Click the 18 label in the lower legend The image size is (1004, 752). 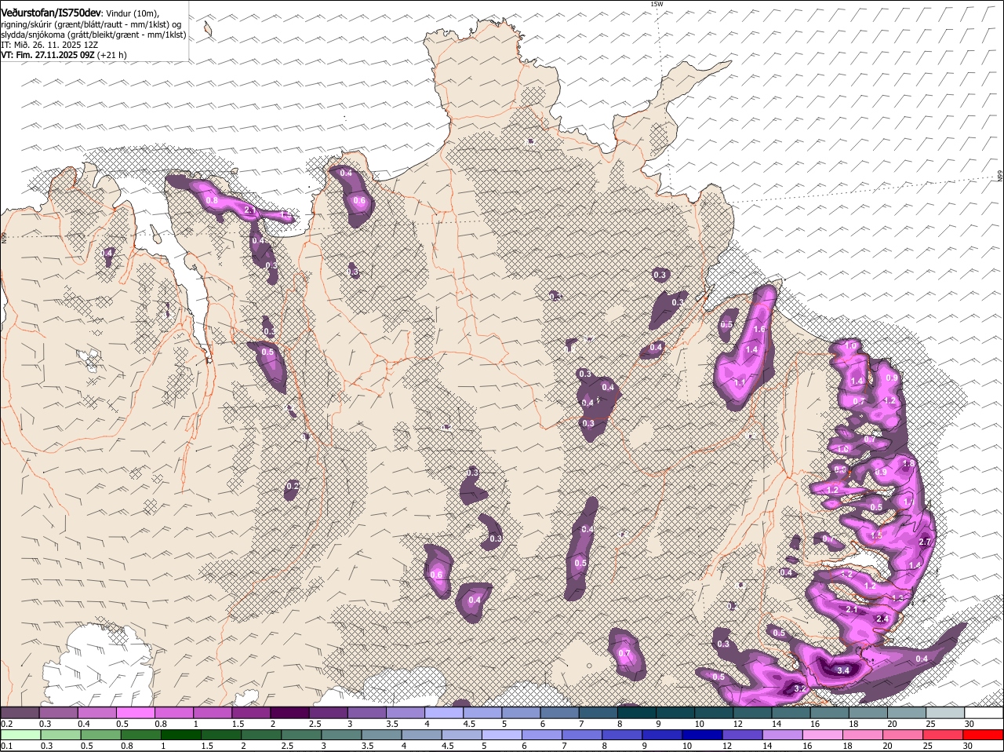846,746
